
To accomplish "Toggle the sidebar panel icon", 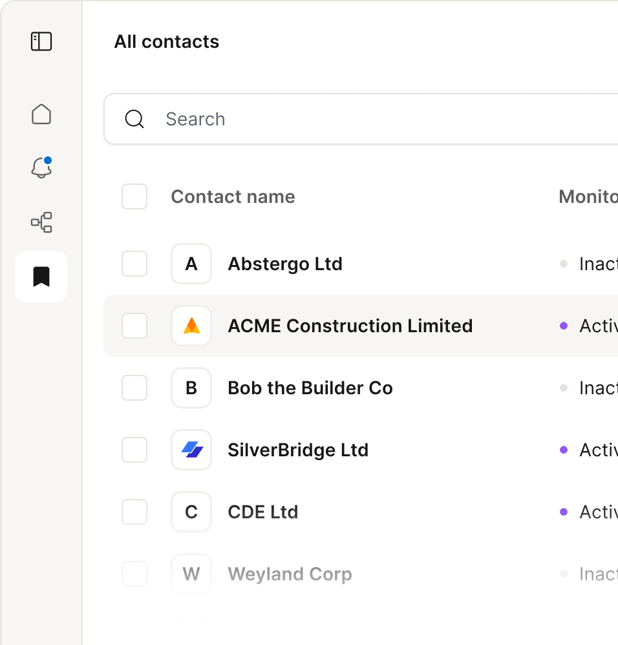I will coord(41,41).
